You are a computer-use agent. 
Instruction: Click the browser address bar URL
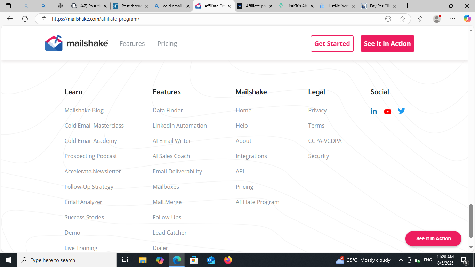tap(96, 19)
